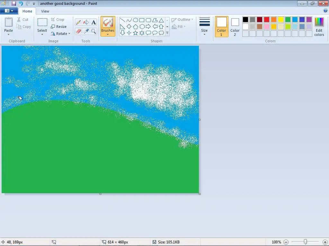The width and height of the screenshot is (329, 246).
Task: Choose the Right arrow shape
Action: click(148, 27)
